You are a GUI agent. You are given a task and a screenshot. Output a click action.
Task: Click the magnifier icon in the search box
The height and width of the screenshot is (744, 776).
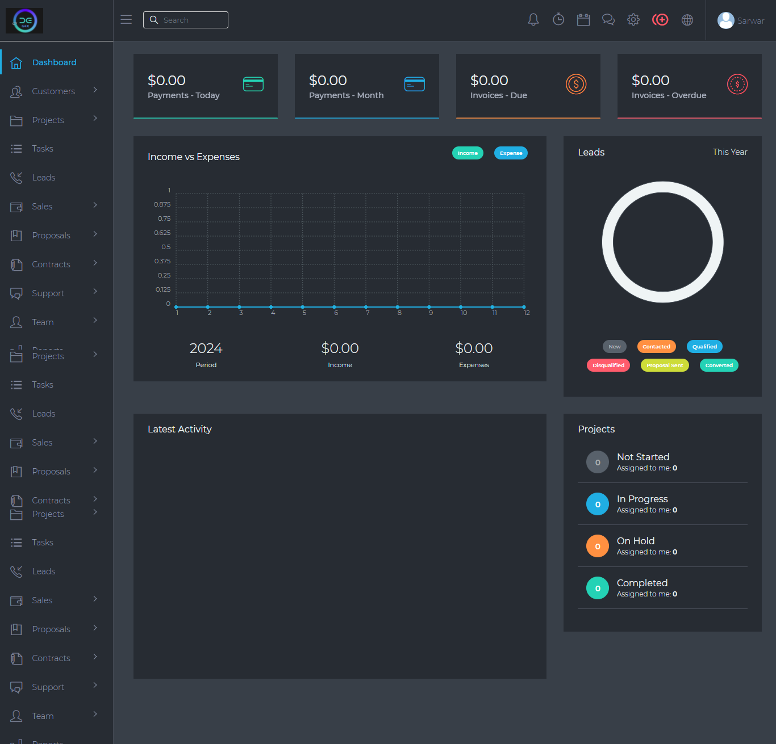point(154,20)
